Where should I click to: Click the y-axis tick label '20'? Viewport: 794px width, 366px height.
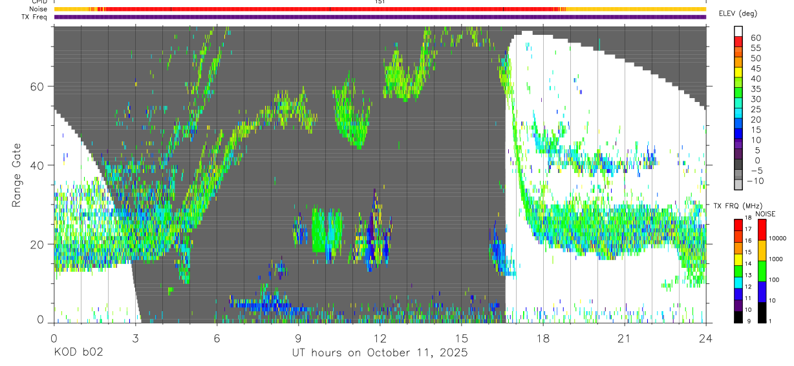38,244
